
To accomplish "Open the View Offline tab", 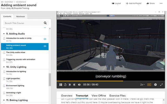I will point(99,96).
